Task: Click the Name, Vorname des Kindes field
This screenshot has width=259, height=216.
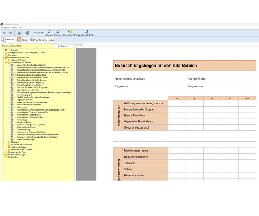Action: (x=148, y=79)
